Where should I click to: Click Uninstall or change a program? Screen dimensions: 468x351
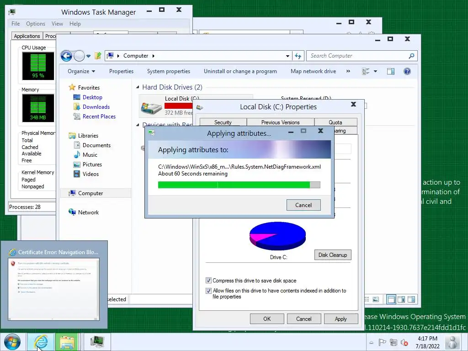(240, 71)
